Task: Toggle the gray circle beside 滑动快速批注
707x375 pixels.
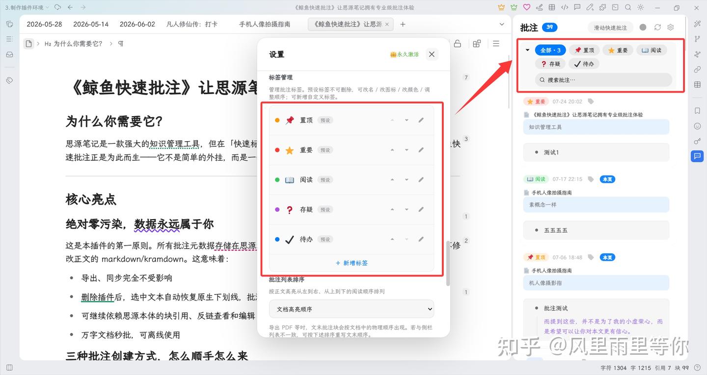Action: (x=643, y=27)
